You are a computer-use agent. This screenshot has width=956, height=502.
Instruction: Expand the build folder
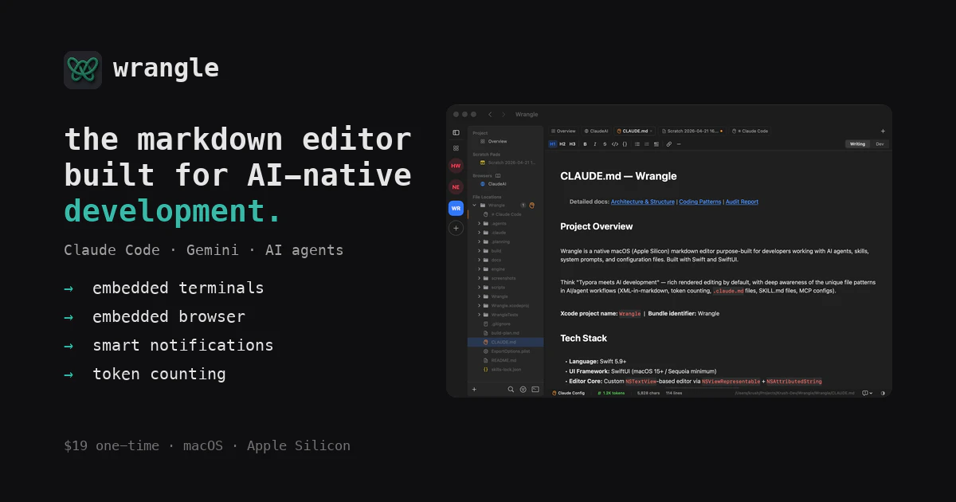(x=479, y=251)
